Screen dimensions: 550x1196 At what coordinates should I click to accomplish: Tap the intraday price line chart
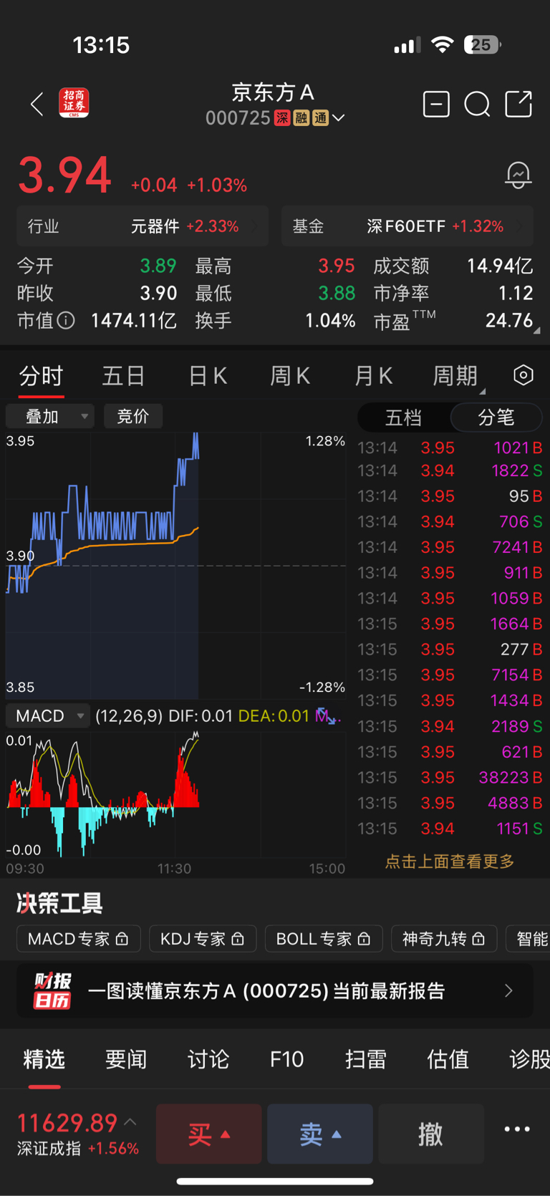(x=175, y=564)
